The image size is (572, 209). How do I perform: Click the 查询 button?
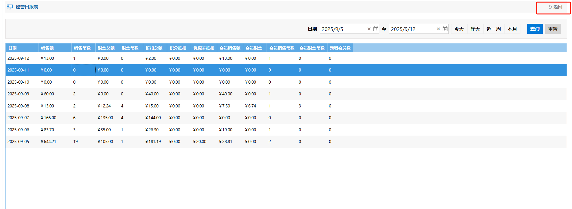pyautogui.click(x=535, y=29)
